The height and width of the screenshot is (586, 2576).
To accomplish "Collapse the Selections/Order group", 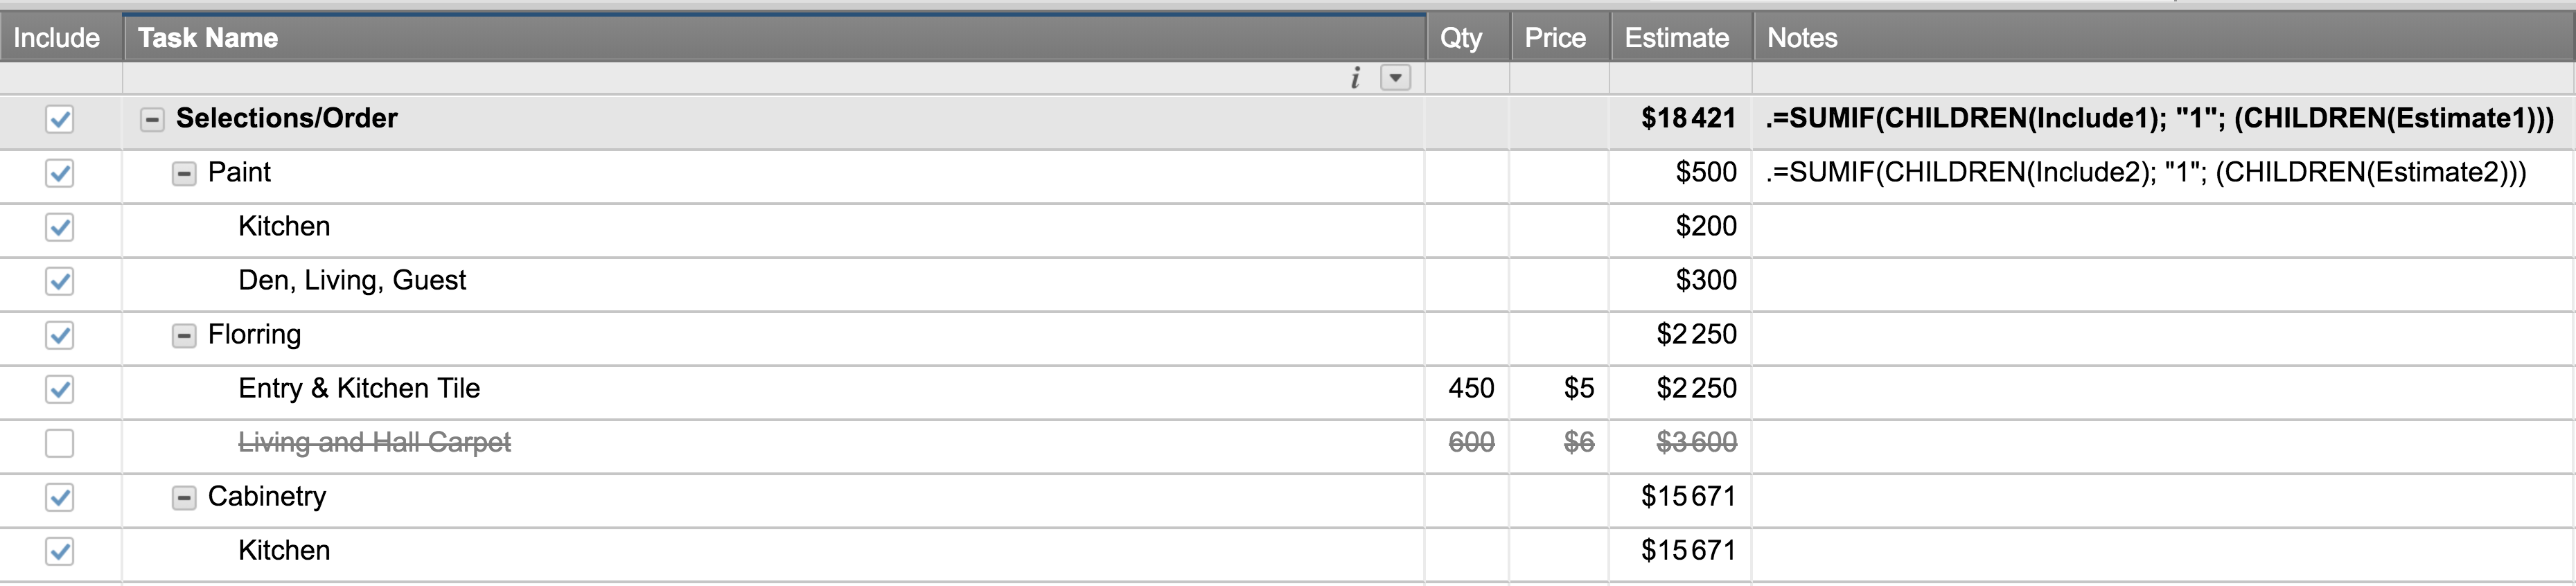I will pos(152,120).
